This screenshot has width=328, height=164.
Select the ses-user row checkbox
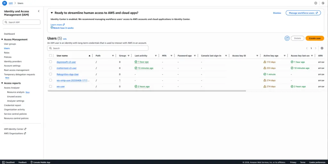(x=50, y=86)
